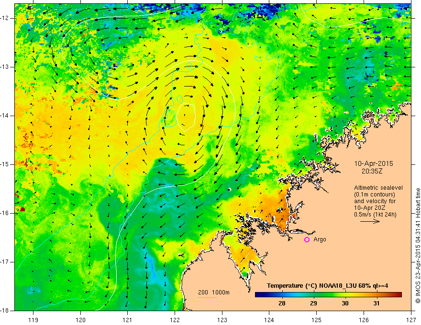The width and height of the screenshot is (421, 325).
Task: Click the 31 value on the color bar
Action: click(x=377, y=303)
